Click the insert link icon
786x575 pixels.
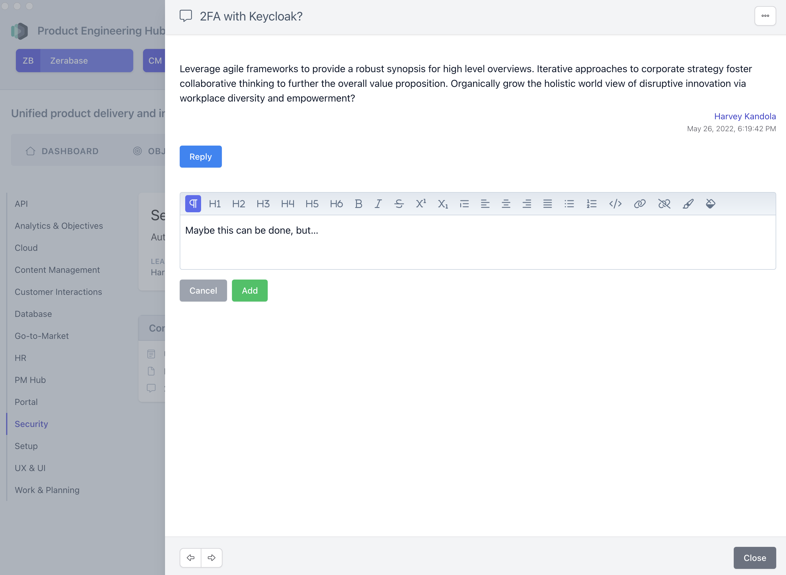click(640, 203)
